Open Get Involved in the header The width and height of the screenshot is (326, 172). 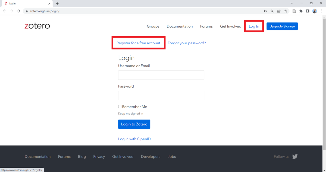pyautogui.click(x=231, y=26)
